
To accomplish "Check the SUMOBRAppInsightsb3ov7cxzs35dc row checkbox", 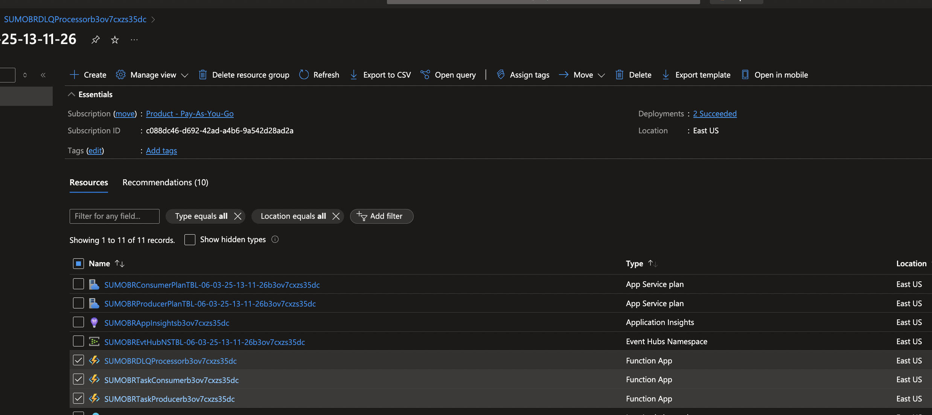I will tap(78, 322).
